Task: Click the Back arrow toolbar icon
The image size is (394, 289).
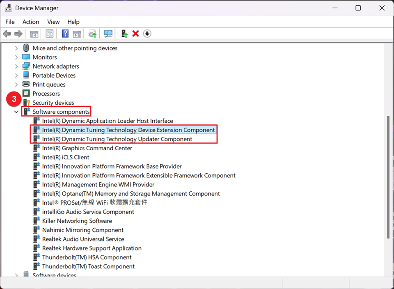Action: coord(7,34)
